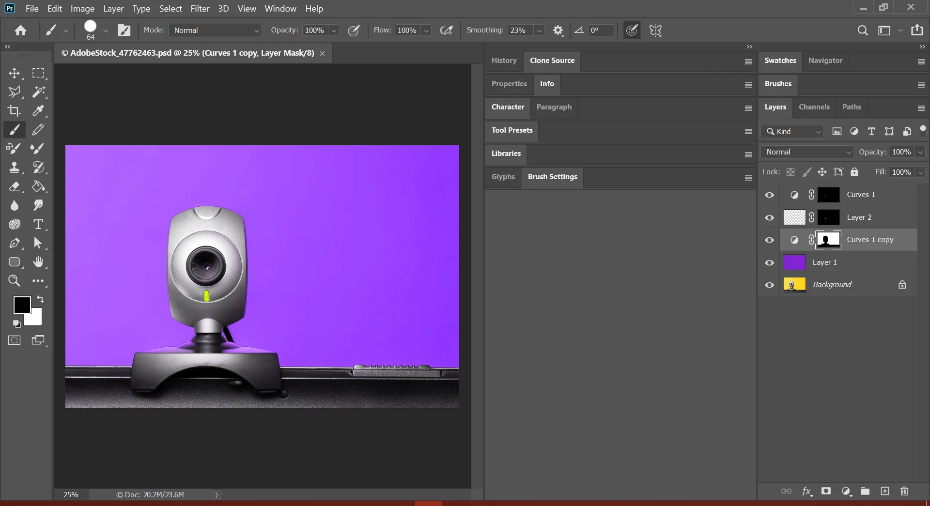Create a new layer with the plus icon
The image size is (930, 506).
[885, 491]
